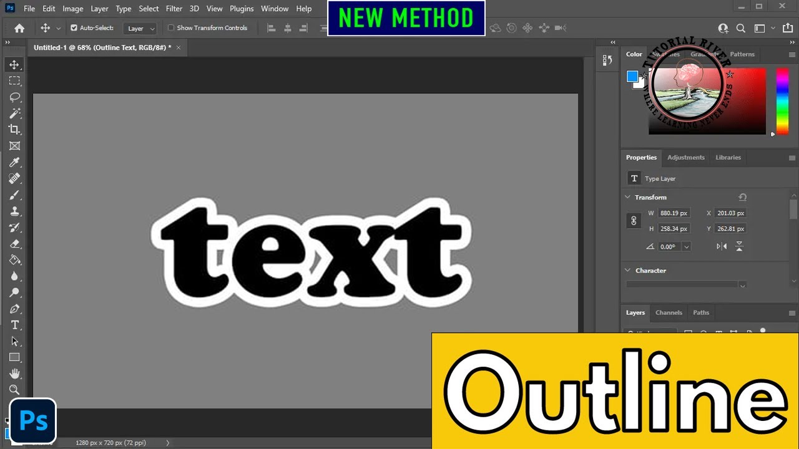Select the Rectangle shape tool
The image size is (799, 449).
pos(14,357)
